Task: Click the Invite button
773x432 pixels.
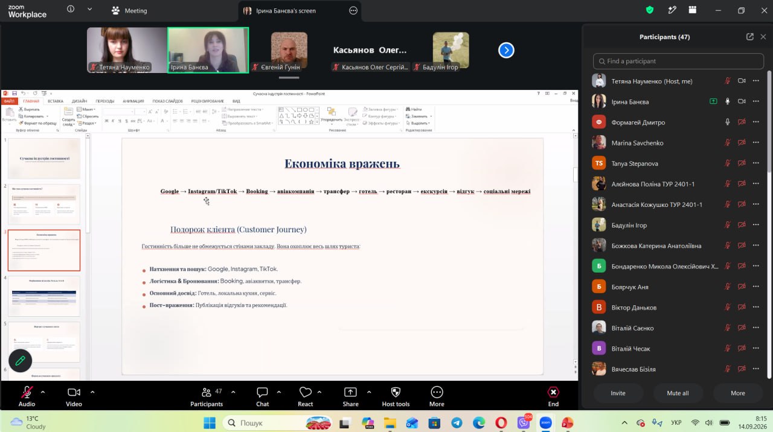Action: pos(618,393)
